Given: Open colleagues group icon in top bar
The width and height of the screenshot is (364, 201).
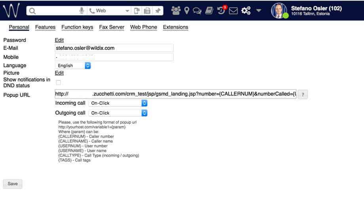Looking at the screenshot, I should coord(176,11).
